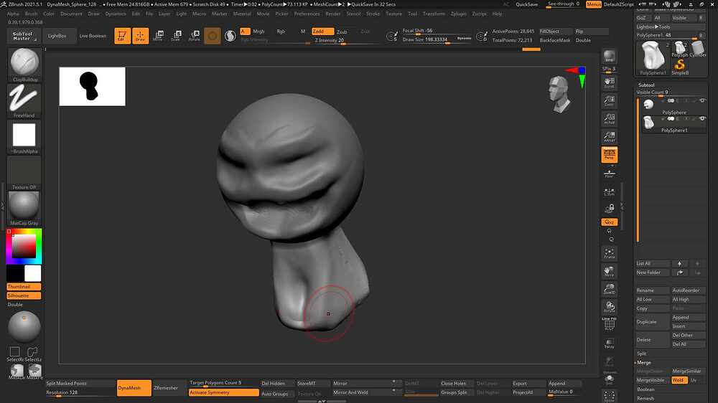Select the Move transform icon
The height and width of the screenshot is (403, 718).
(158, 36)
